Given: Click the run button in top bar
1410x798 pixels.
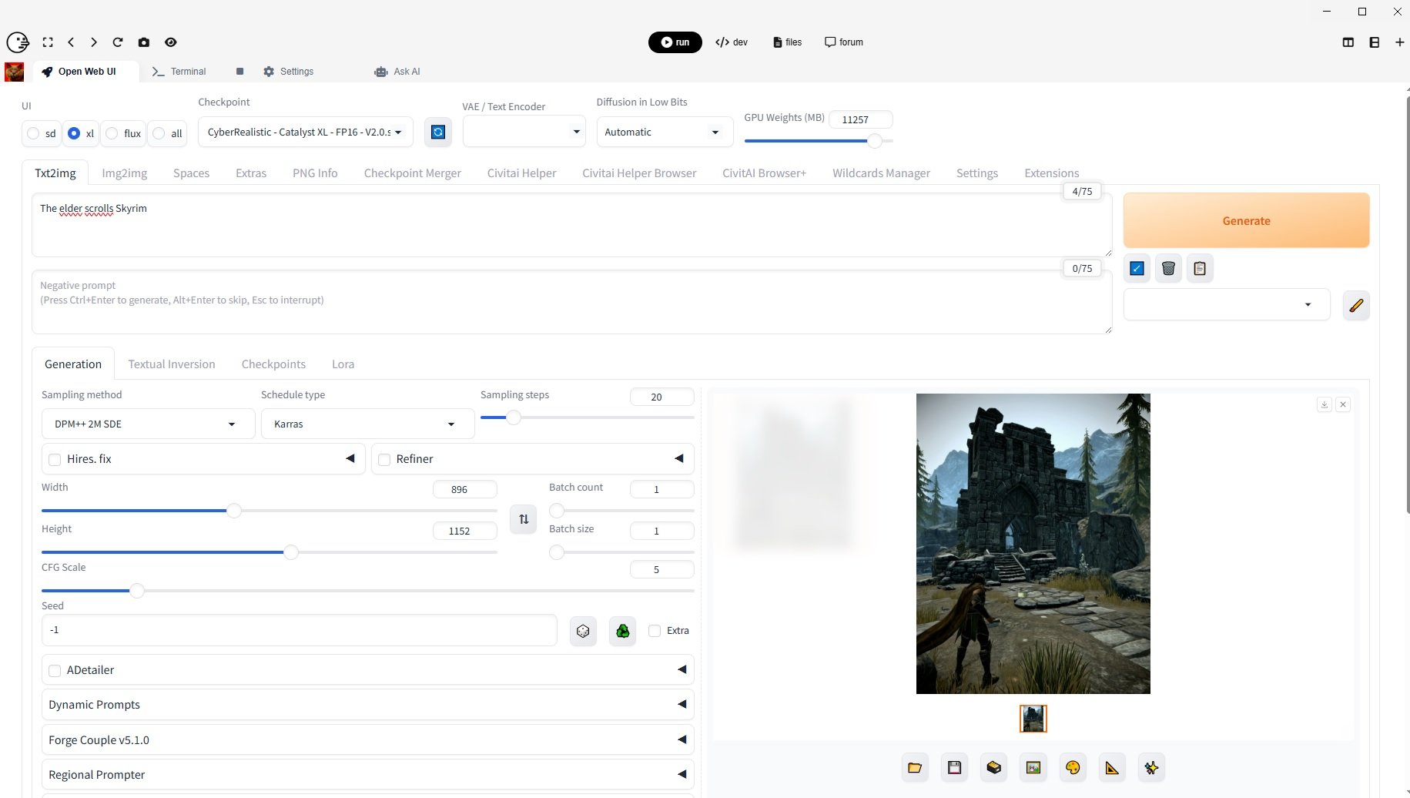Looking at the screenshot, I should click(x=675, y=42).
